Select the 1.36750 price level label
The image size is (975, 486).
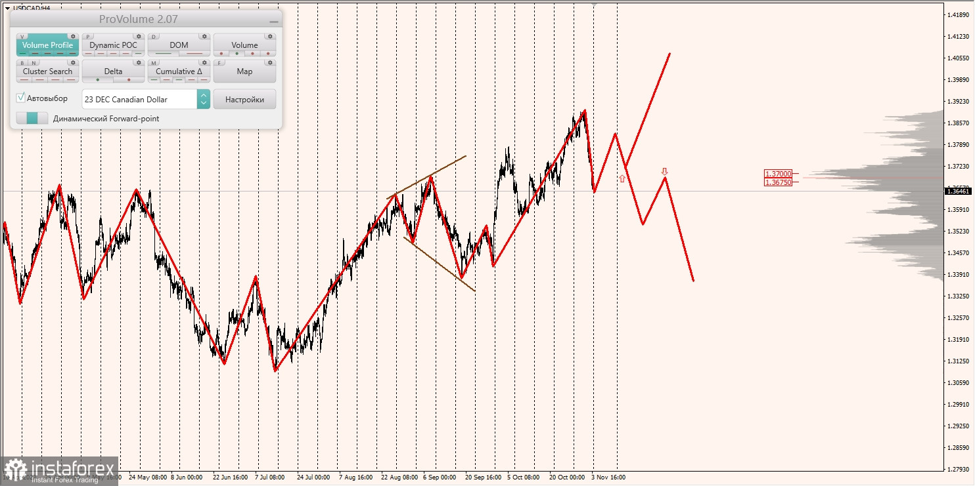(778, 182)
